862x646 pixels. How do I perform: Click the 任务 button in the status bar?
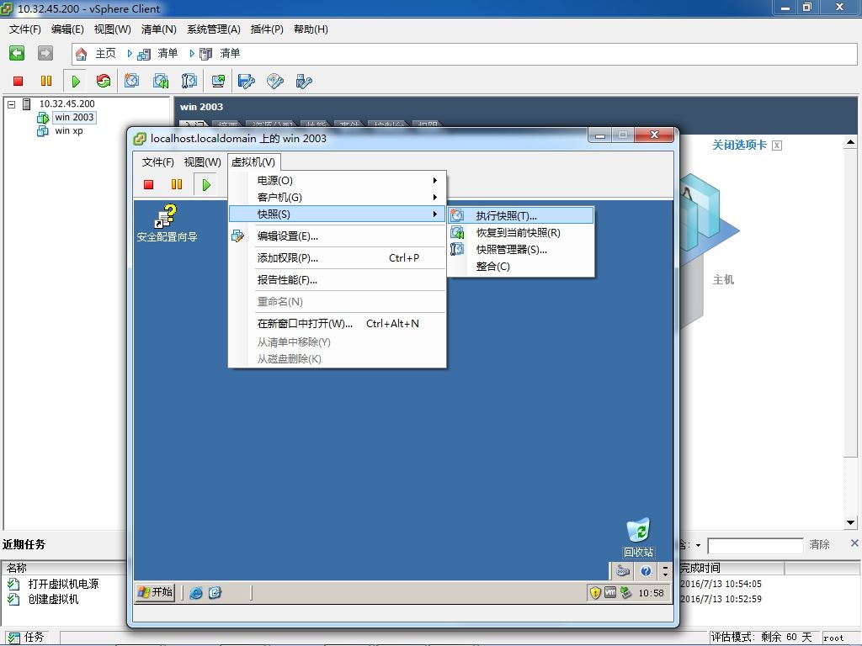point(27,638)
